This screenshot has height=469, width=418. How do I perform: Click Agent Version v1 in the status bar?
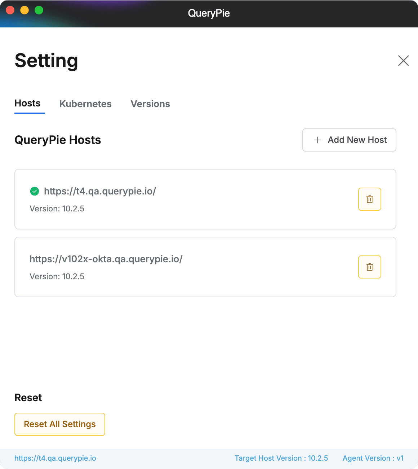[373, 458]
